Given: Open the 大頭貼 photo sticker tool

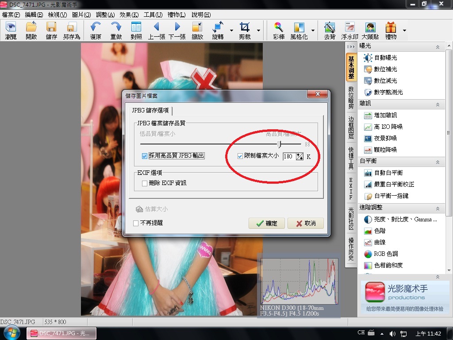Looking at the screenshot, I should [x=370, y=31].
